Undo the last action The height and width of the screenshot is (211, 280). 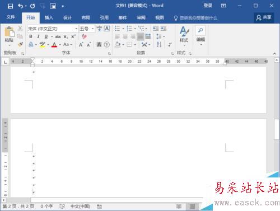[x=20, y=6]
